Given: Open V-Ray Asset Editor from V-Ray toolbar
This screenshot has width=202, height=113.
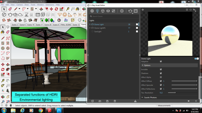Looking at the screenshot, I should (4, 15).
